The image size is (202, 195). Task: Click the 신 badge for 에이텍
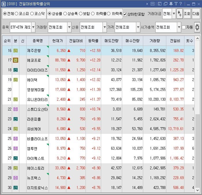click(16, 80)
